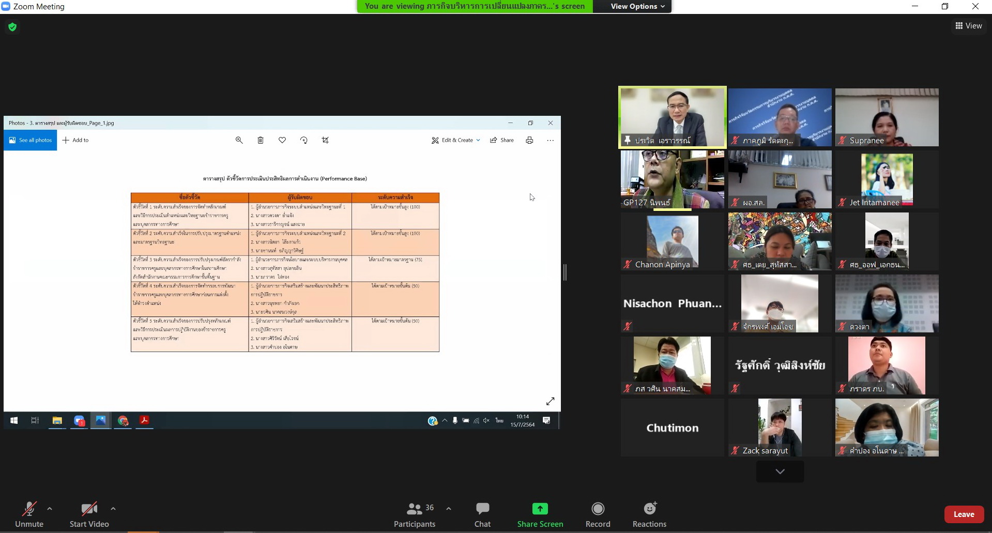Open File Explorer on shared taskbar
The width and height of the screenshot is (992, 533).
pos(57,421)
